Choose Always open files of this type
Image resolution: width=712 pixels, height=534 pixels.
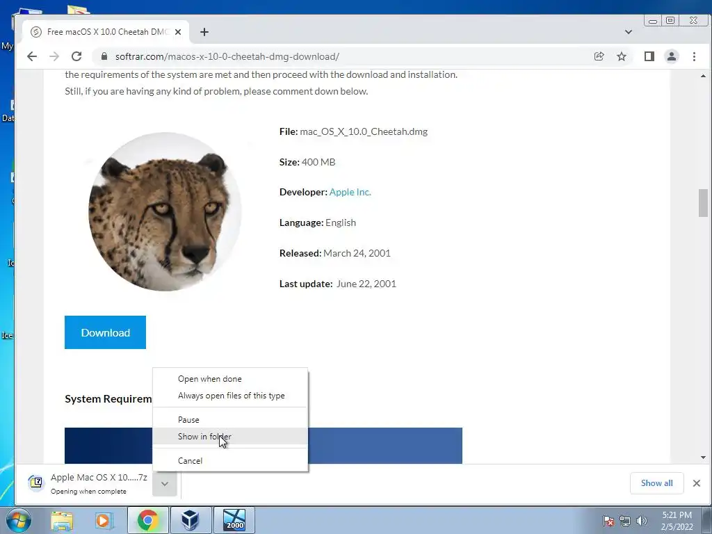[x=231, y=396]
